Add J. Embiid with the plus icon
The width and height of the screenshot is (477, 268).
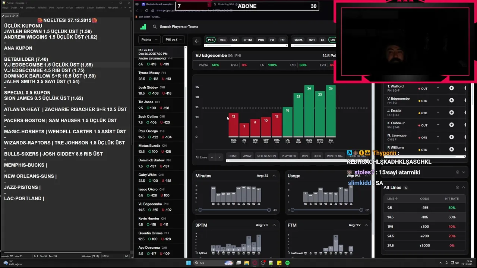[x=451, y=112]
